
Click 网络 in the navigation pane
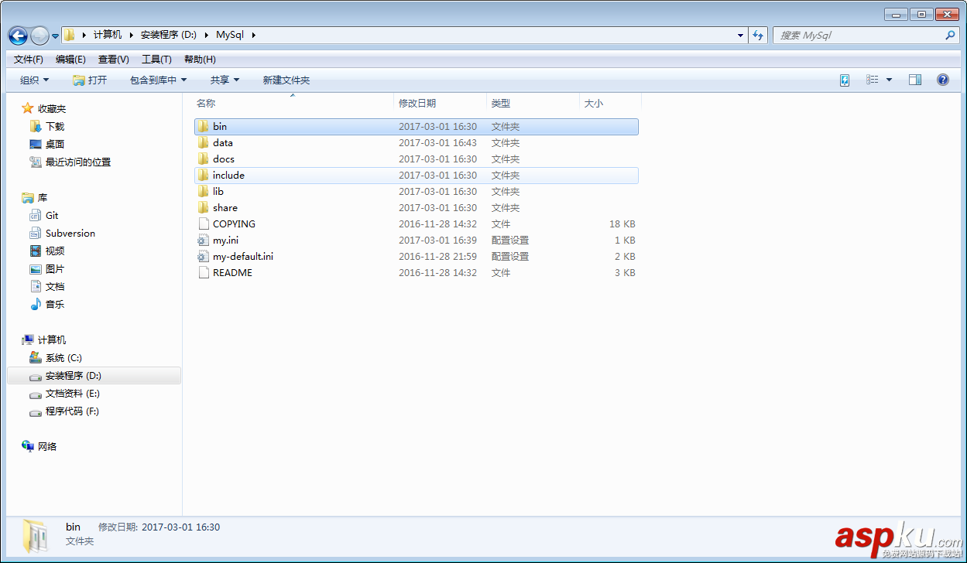click(x=47, y=447)
